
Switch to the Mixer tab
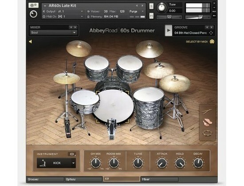tap(160, 179)
